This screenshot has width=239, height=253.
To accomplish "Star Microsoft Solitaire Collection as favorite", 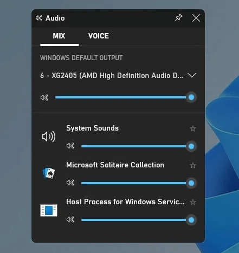I will coord(193,165).
